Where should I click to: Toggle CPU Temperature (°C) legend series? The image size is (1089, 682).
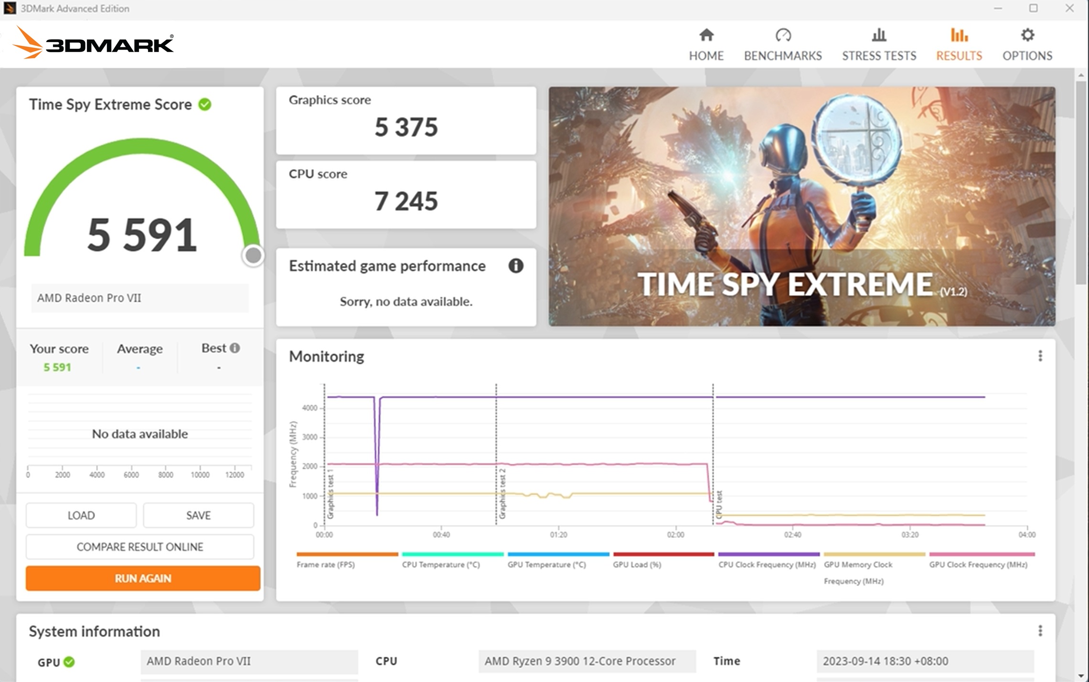(x=452, y=560)
